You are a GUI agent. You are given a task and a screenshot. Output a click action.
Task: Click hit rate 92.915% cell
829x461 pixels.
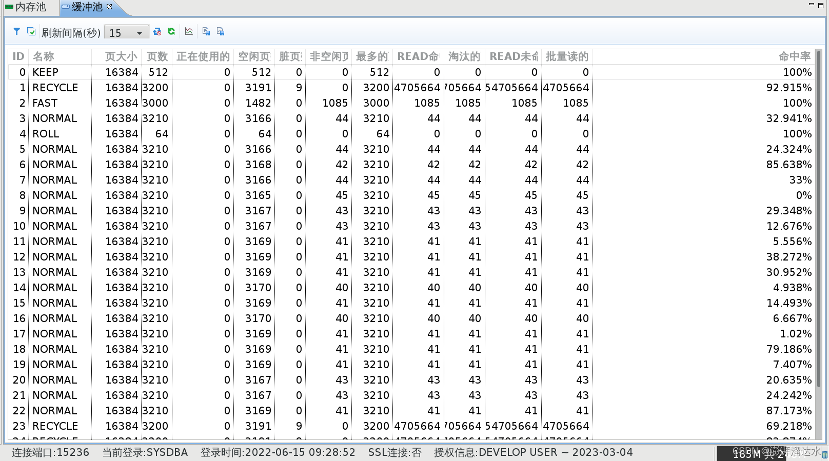click(x=789, y=88)
